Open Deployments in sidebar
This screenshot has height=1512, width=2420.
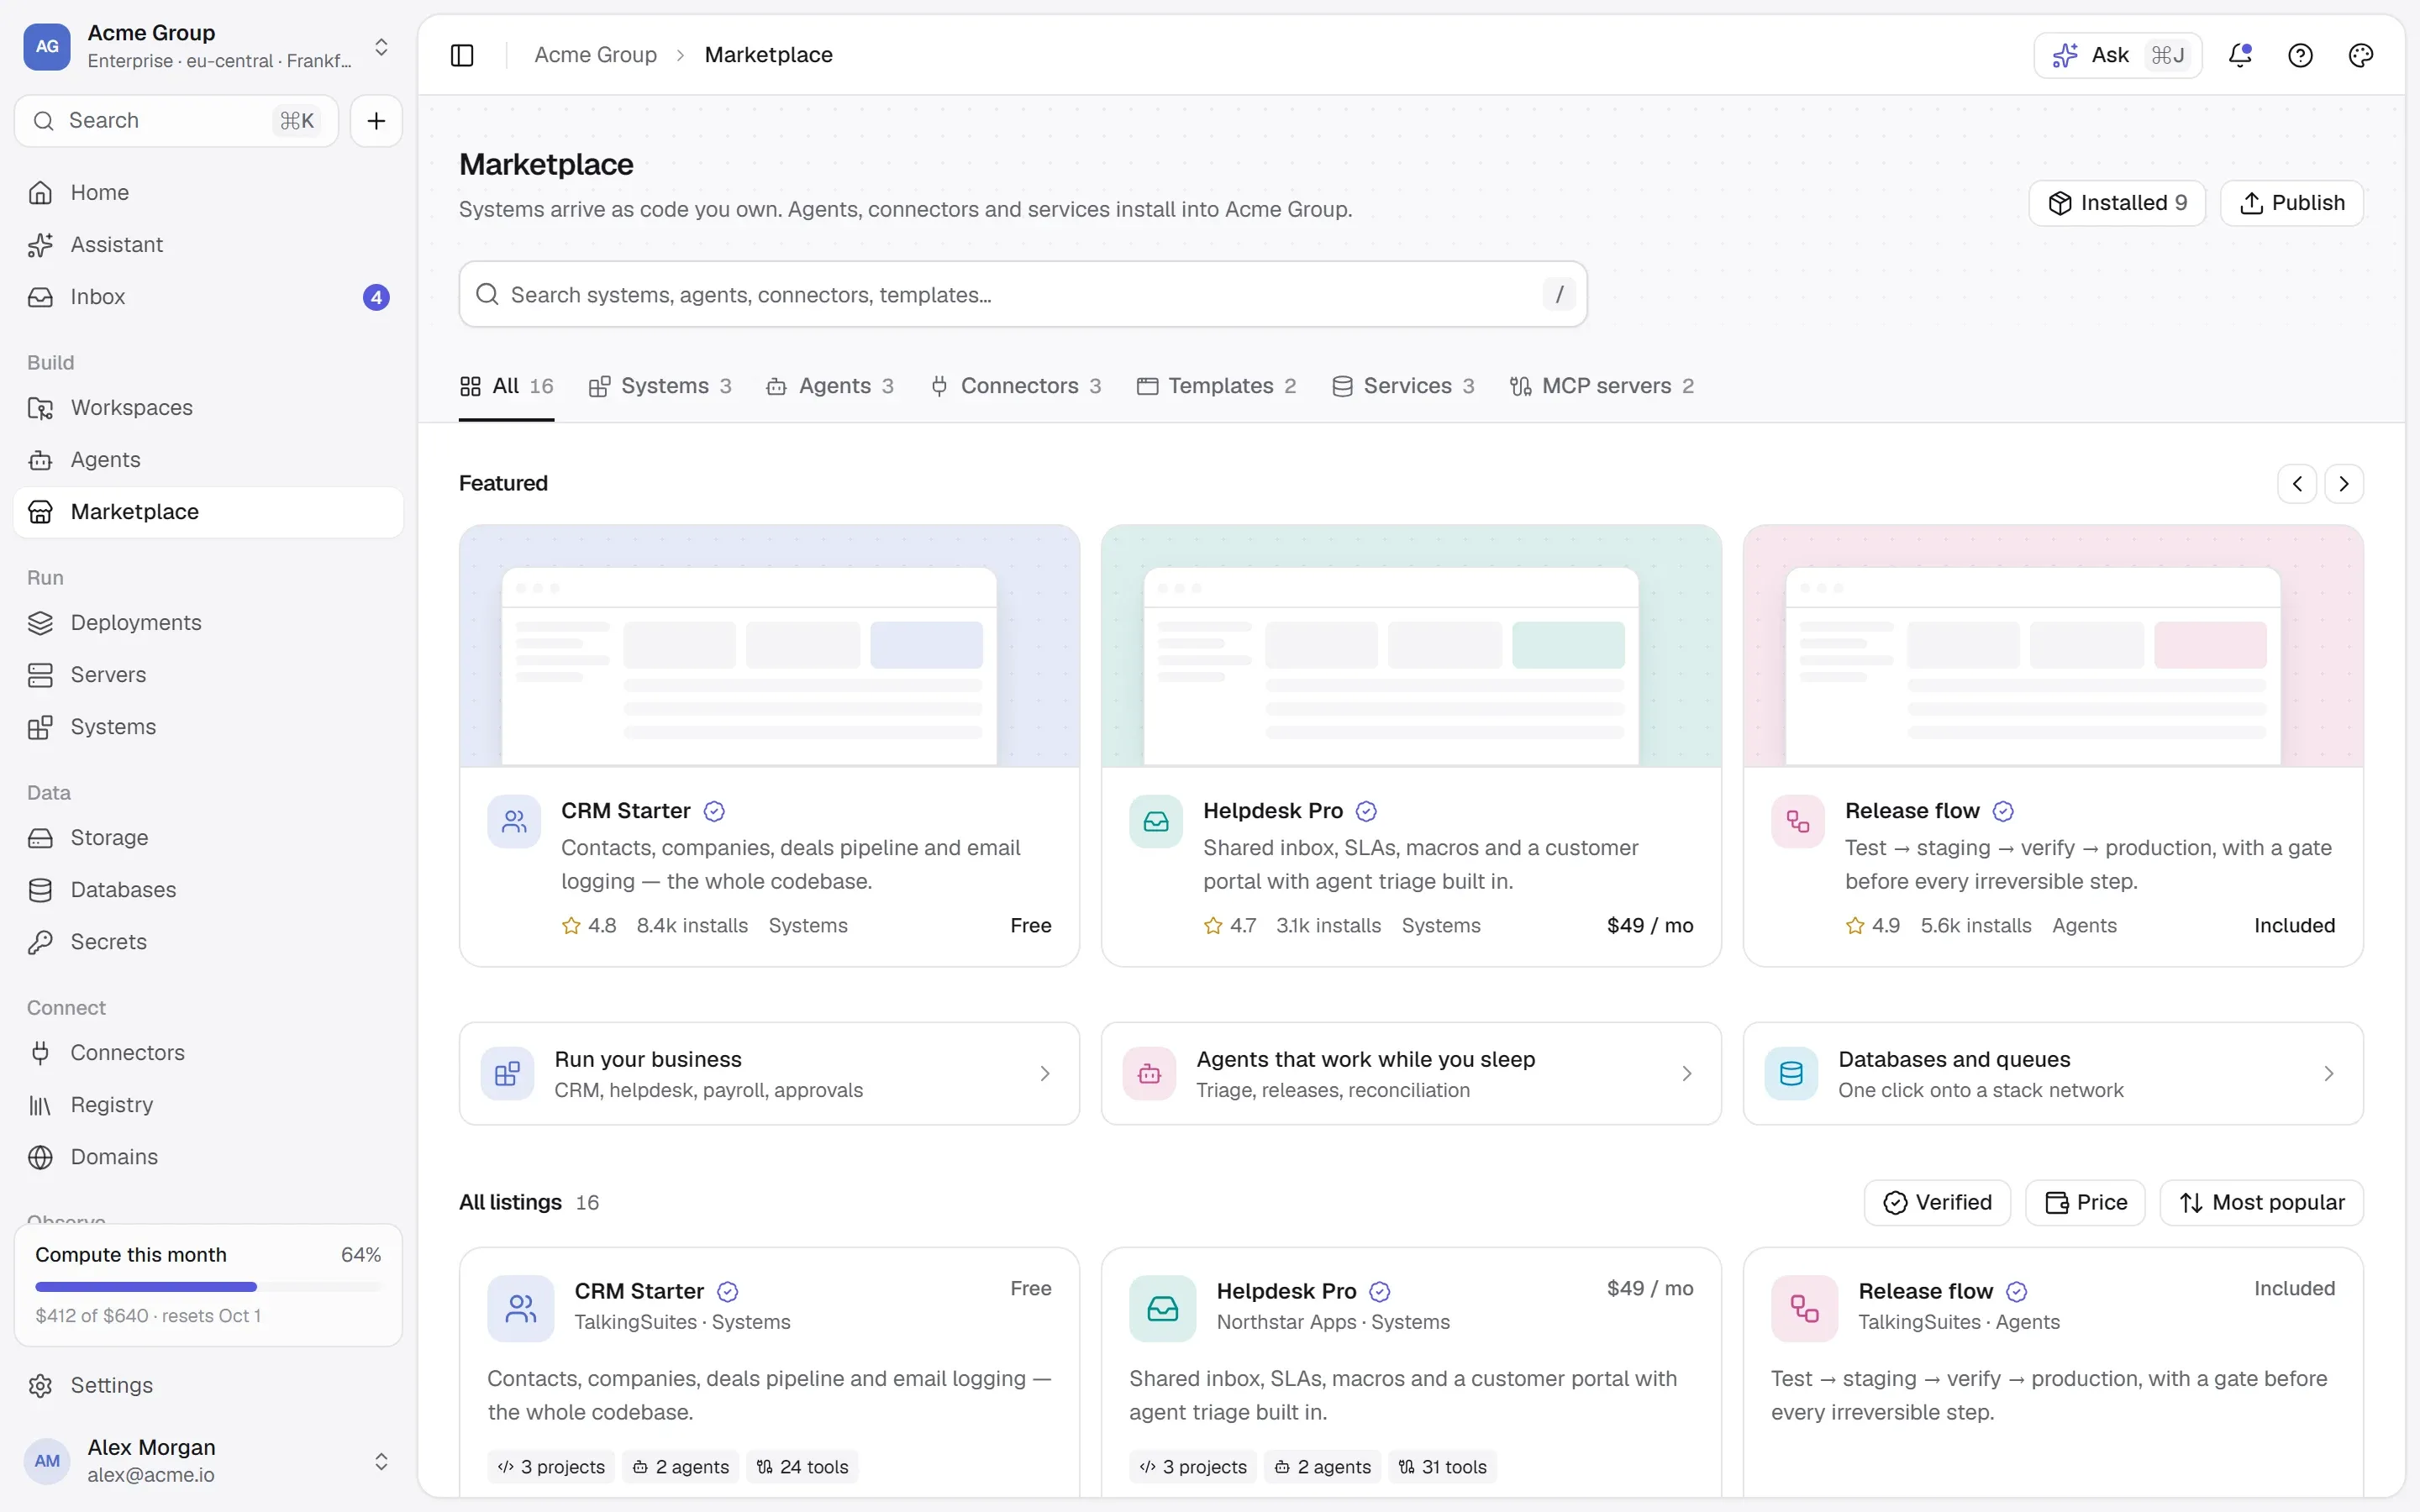(x=208, y=623)
